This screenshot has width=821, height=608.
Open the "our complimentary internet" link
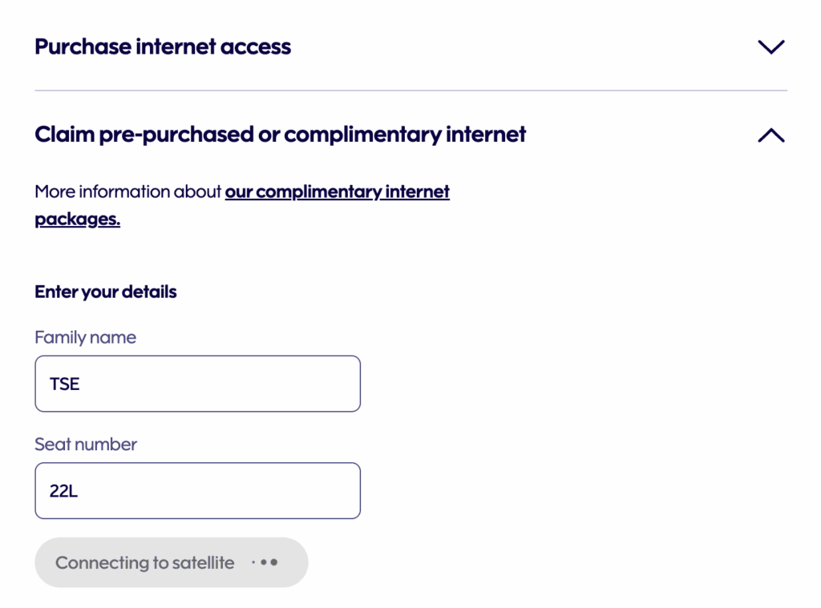(337, 192)
